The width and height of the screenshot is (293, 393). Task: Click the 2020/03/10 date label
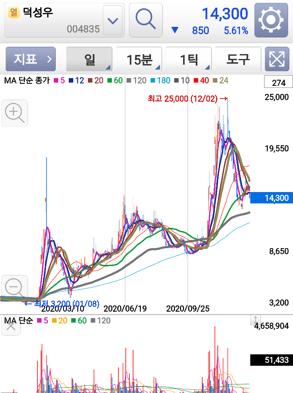click(63, 308)
